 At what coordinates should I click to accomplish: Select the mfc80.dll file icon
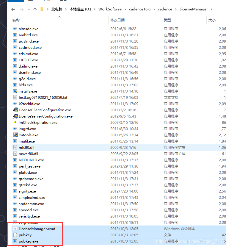pos(15,148)
